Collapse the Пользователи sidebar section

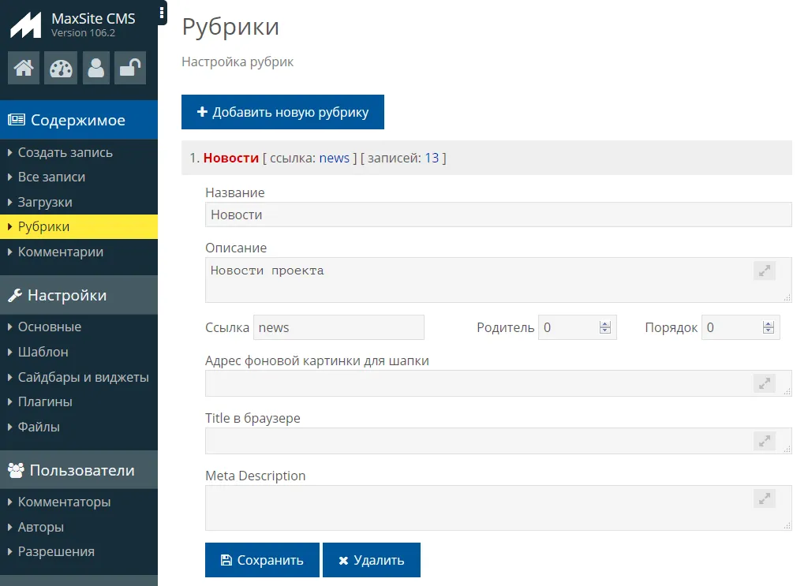[x=78, y=470]
